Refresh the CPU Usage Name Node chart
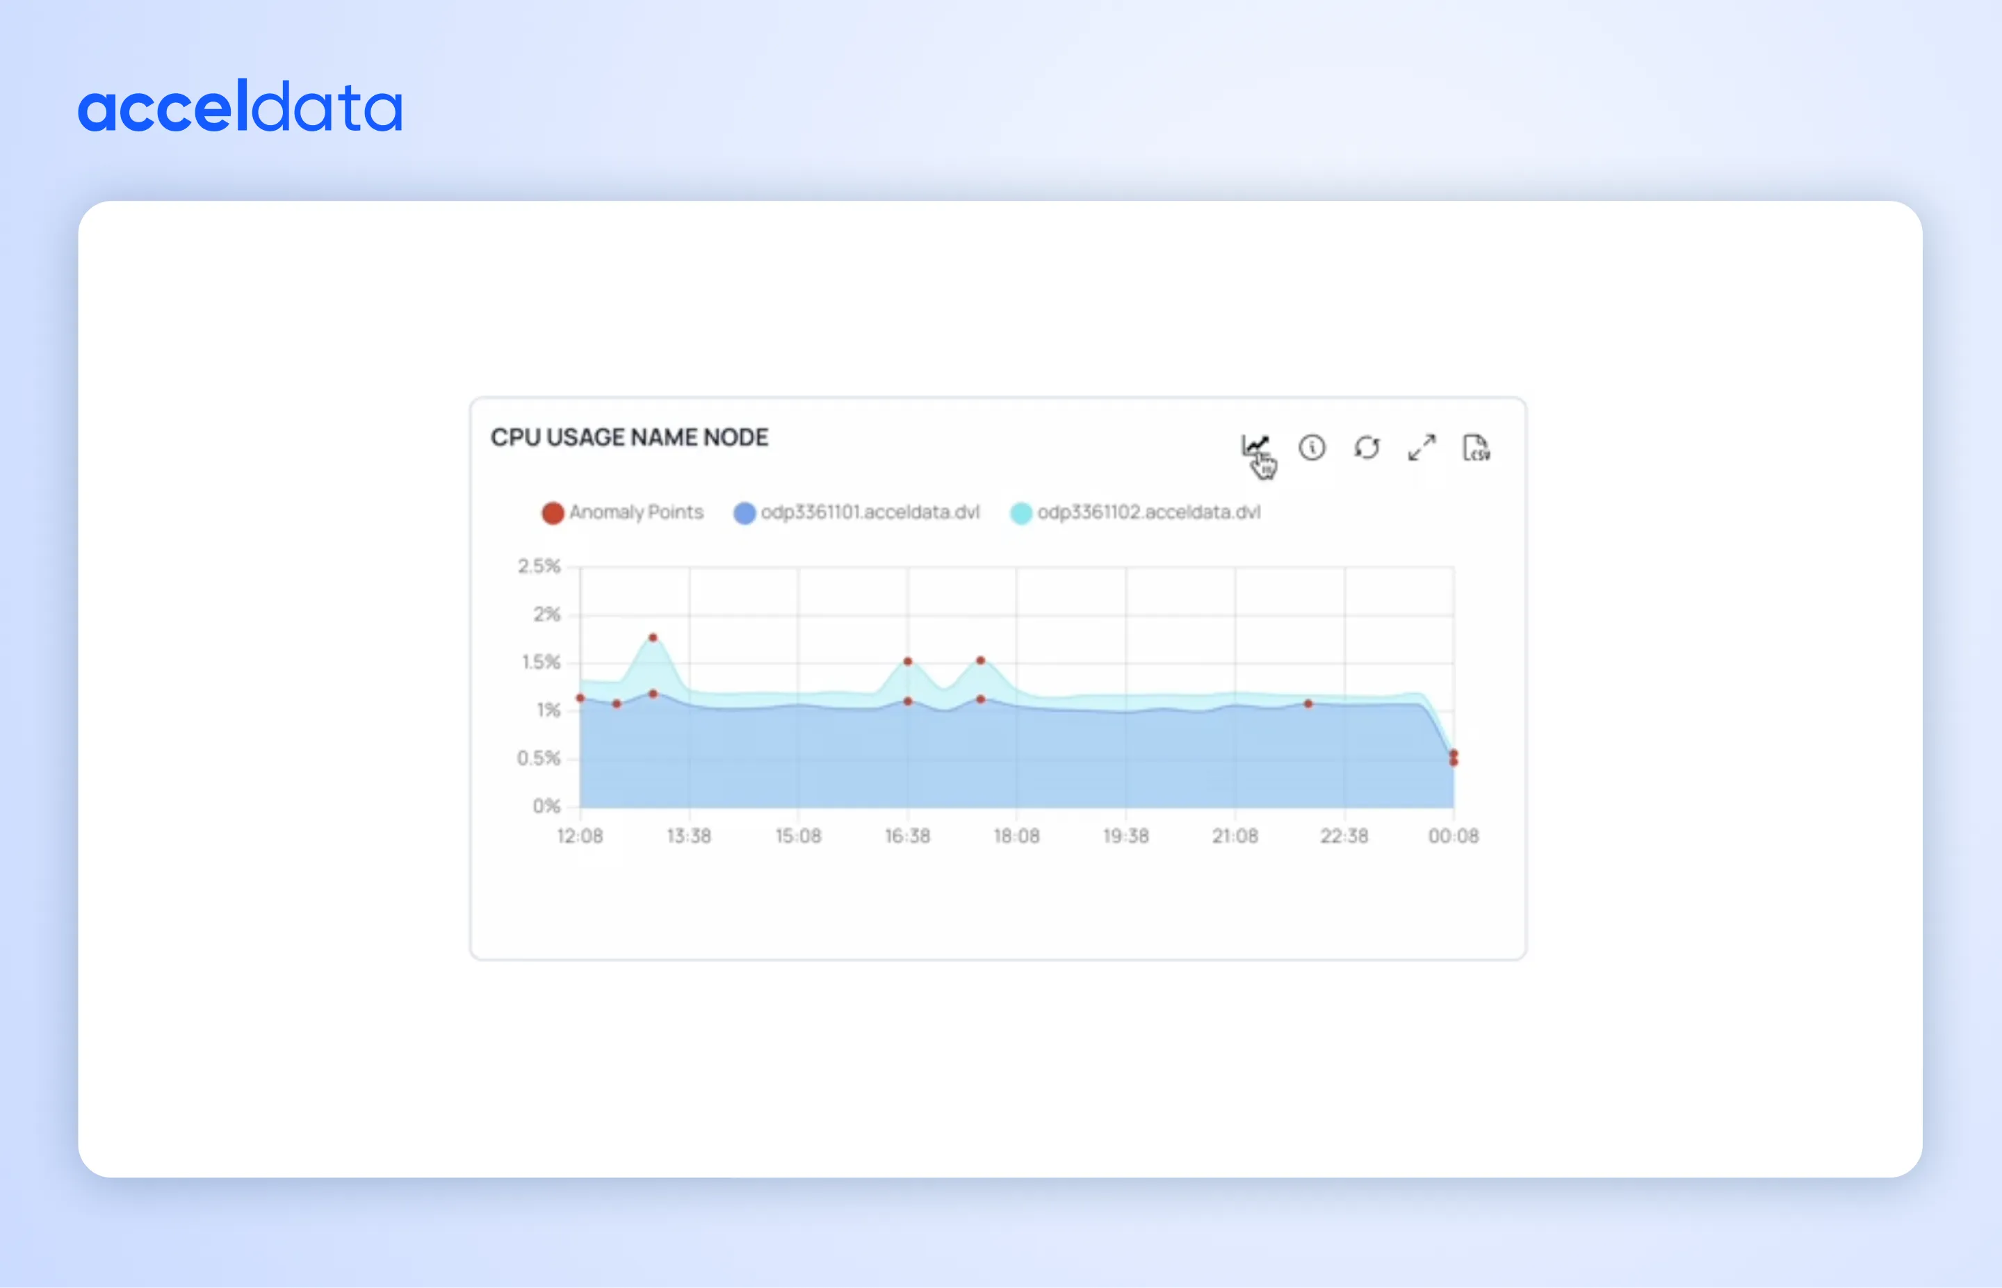 [1367, 448]
